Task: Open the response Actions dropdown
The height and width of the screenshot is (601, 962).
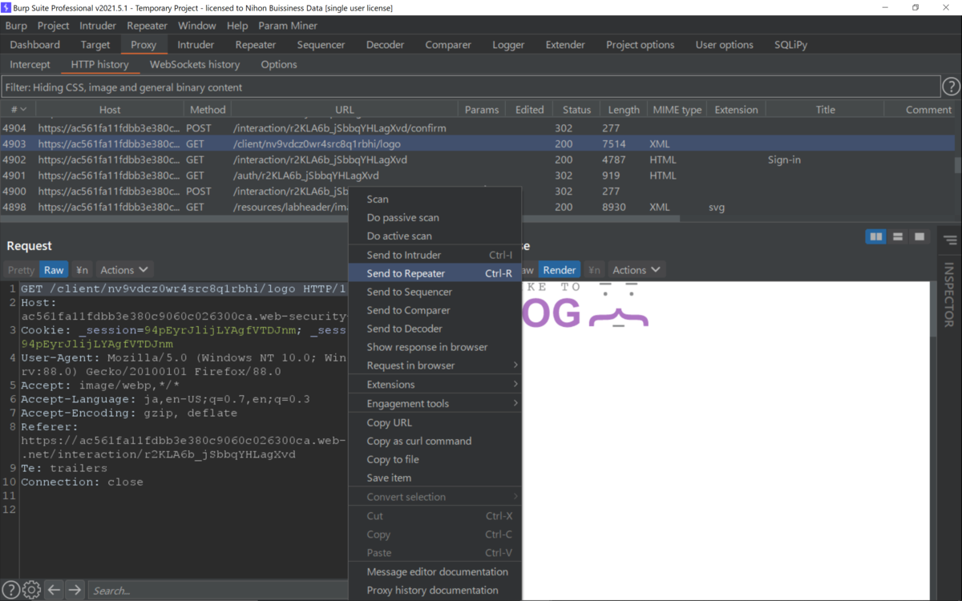Action: [637, 270]
